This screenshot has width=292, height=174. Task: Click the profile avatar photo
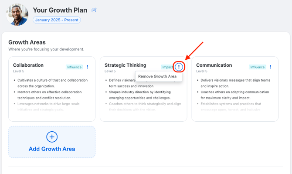(17, 14)
